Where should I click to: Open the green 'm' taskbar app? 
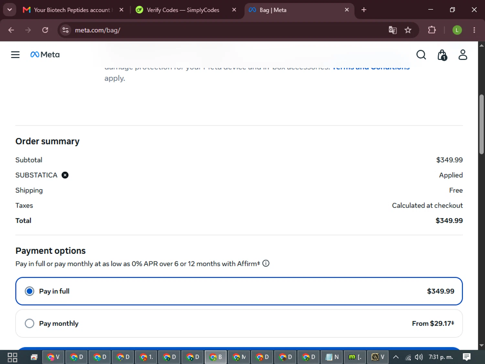pyautogui.click(x=355, y=357)
